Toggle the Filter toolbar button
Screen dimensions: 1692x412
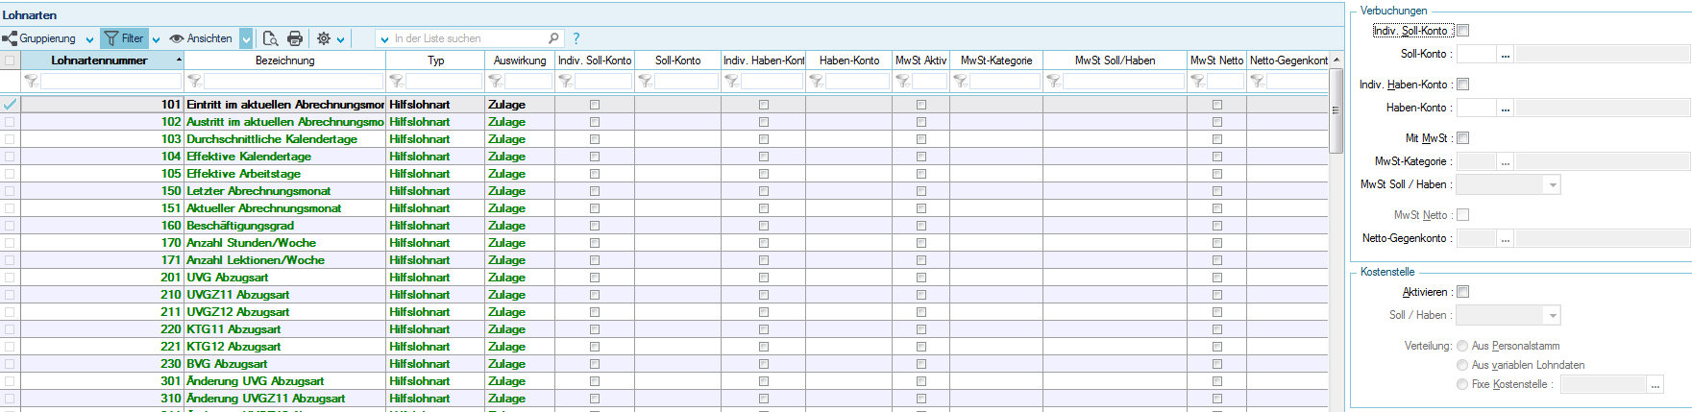point(124,38)
